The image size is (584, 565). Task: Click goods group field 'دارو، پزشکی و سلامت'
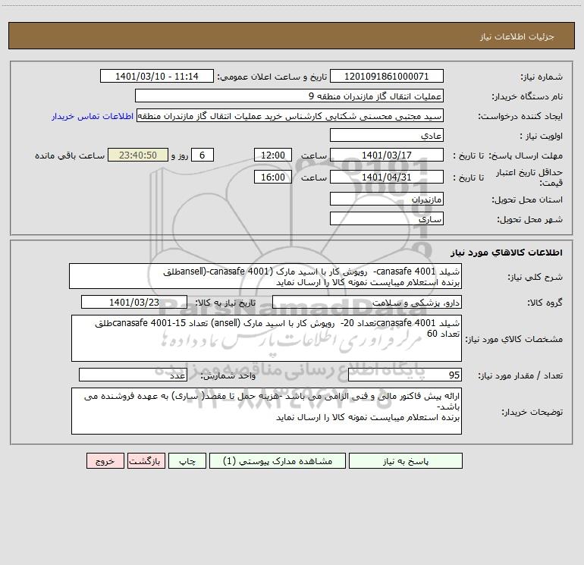(367, 302)
